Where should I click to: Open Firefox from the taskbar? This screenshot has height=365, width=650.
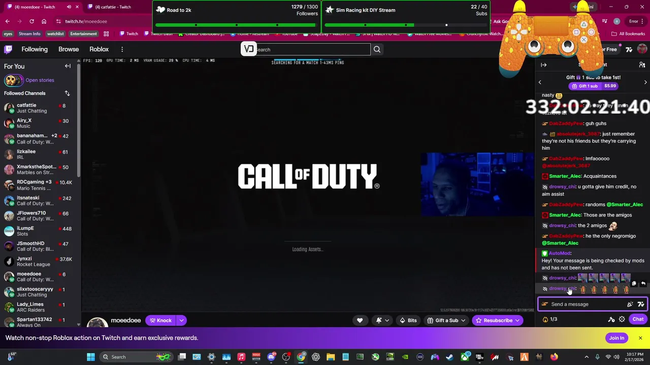tap(554, 357)
